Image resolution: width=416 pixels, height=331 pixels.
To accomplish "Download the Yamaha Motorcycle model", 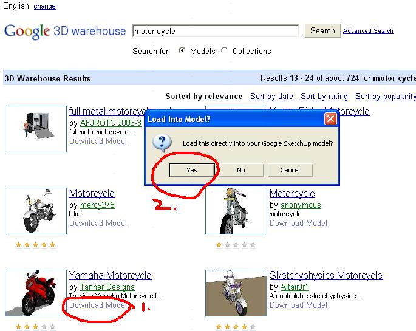I will coord(98,305).
